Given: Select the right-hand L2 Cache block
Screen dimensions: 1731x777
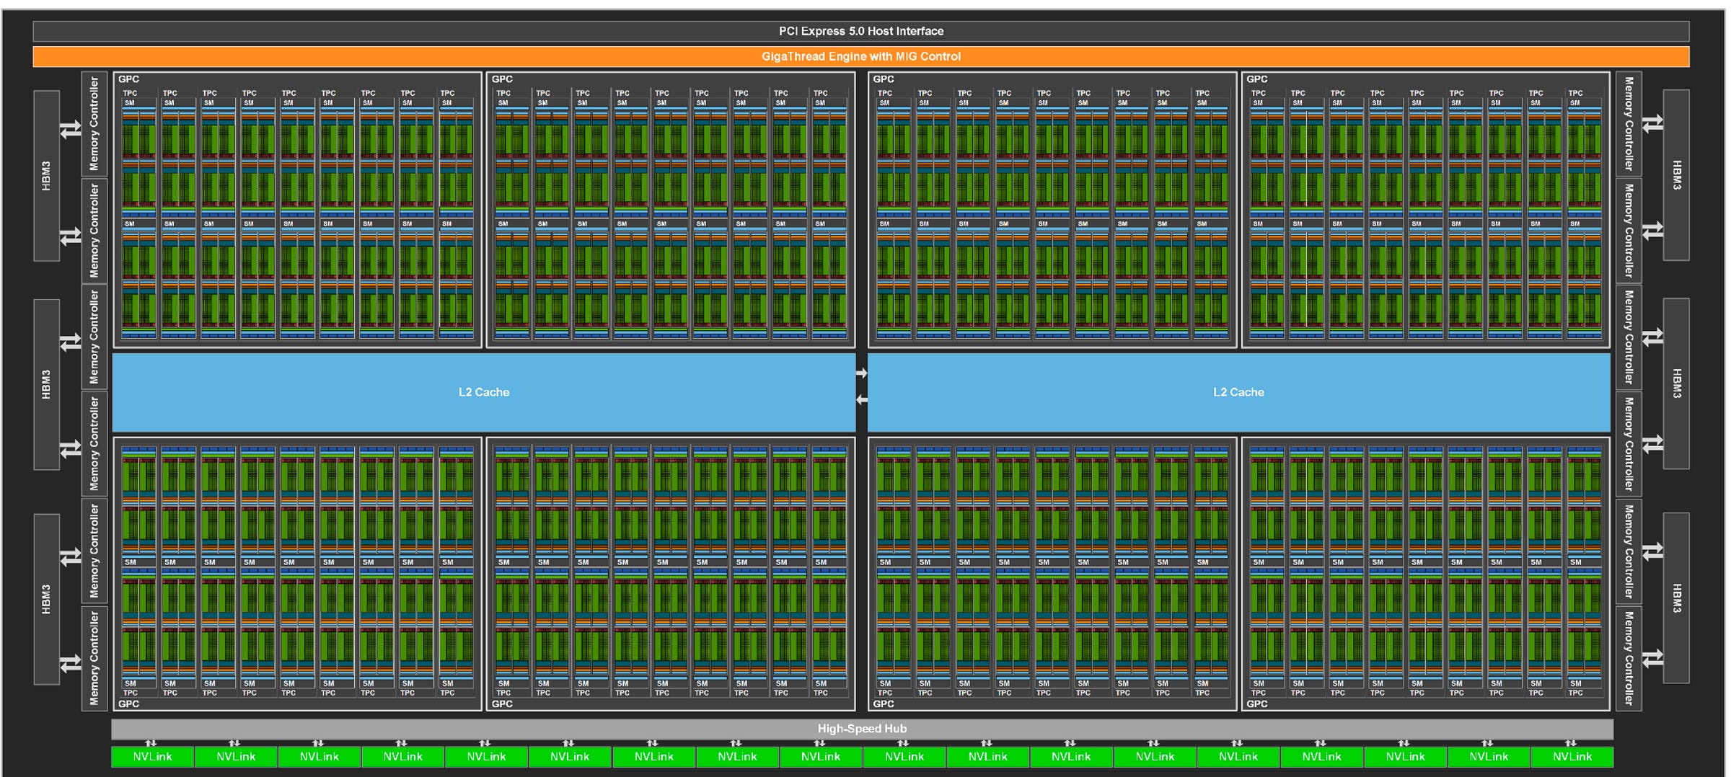Looking at the screenshot, I should (1239, 392).
